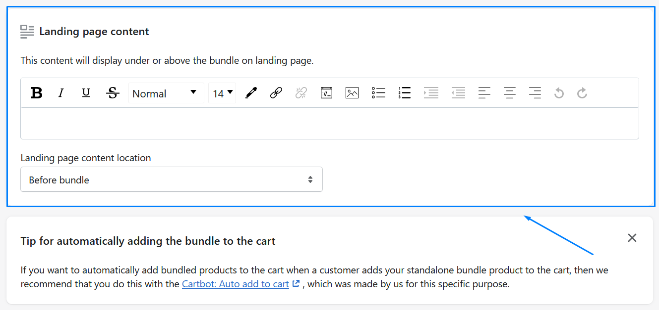Click the 'Landing page content location' label
The width and height of the screenshot is (659, 310).
[x=86, y=158]
